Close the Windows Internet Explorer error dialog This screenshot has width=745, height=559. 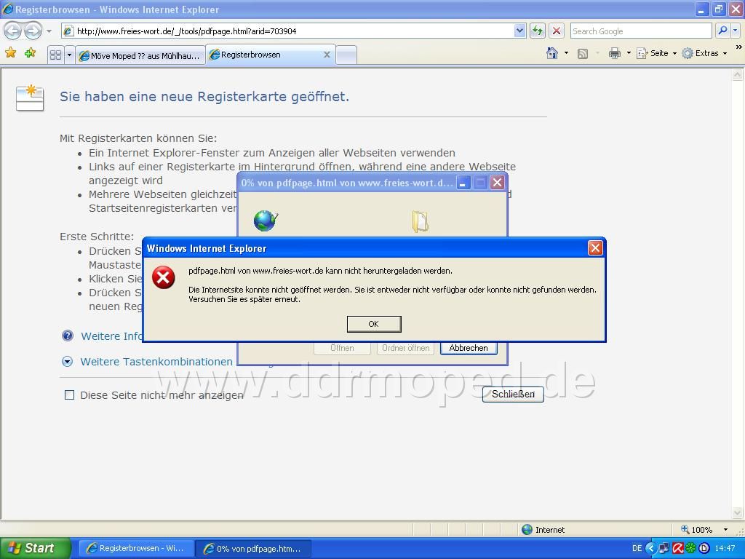[595, 247]
